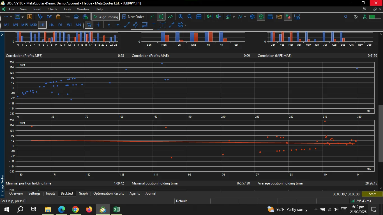383x215 pixels.
Task: Click the Signals broadcast icon
Action: coord(67,17)
